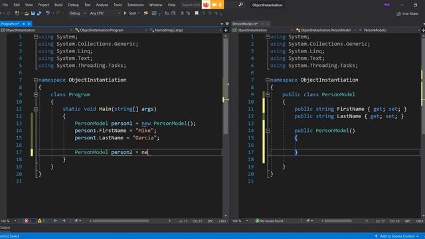Viewport: 425px width, 239px height.
Task: Collapse class Program block
Action: [35, 94]
